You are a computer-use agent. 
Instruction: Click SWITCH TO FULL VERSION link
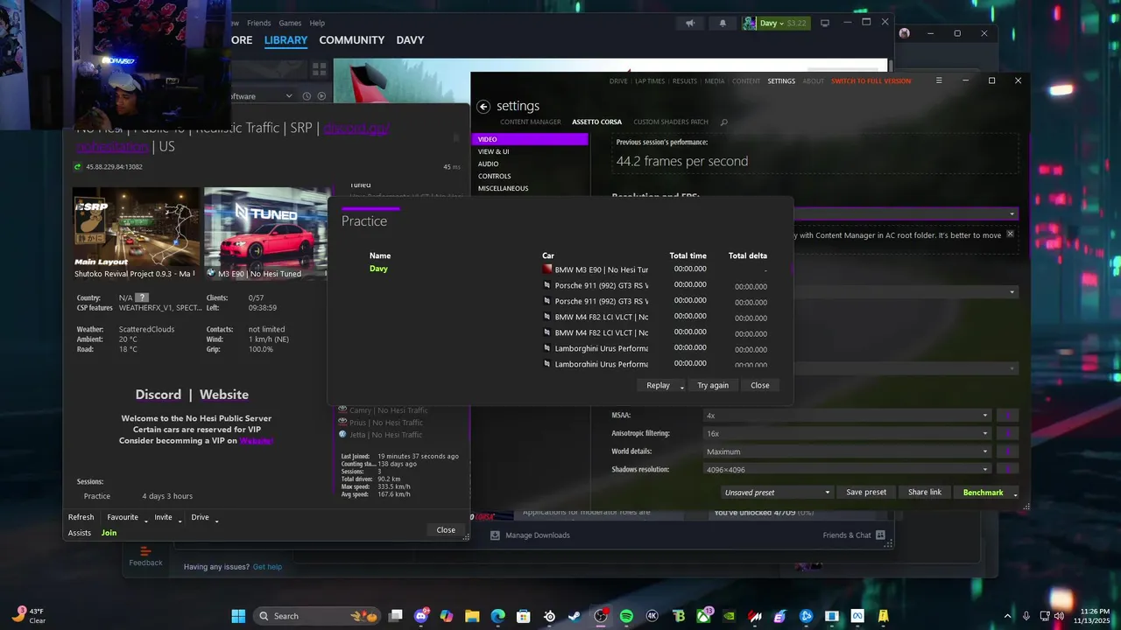[x=871, y=80]
